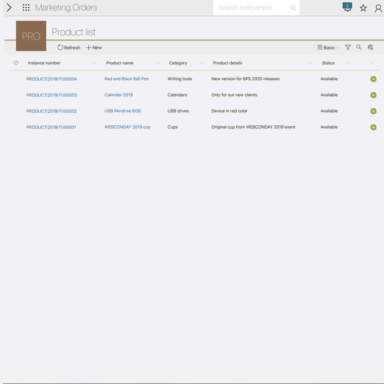This screenshot has width=384, height=384.
Task: Click the Product details column header
Action: 228,63
